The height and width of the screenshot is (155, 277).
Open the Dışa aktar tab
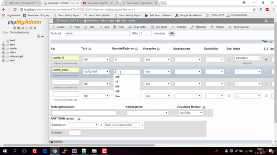tap(138, 27)
